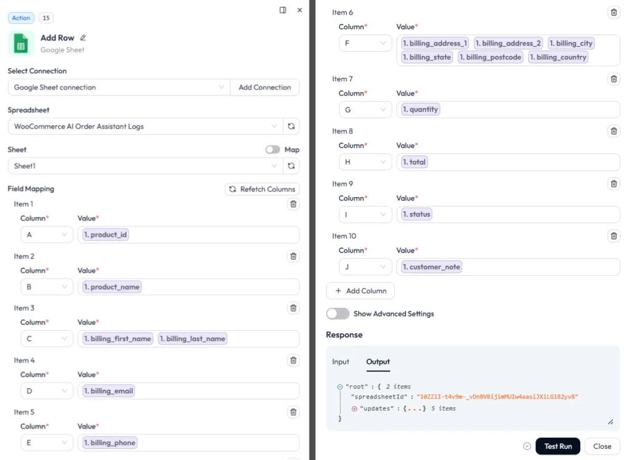The height and width of the screenshot is (460, 631).
Task: Open Item 4 column D dropdown
Action: pos(47,391)
